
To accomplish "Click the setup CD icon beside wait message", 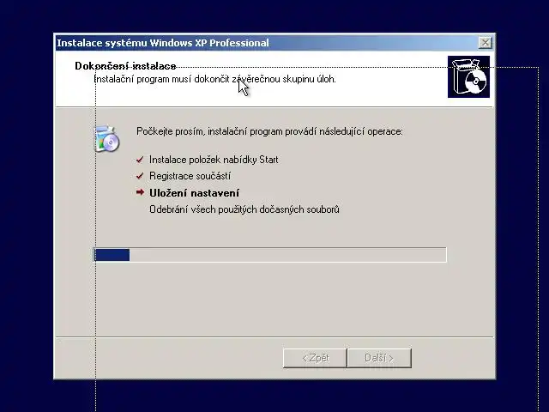I will [106, 139].
